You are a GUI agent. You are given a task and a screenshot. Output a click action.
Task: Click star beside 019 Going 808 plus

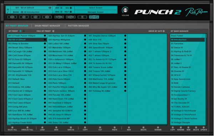point(45,107)
